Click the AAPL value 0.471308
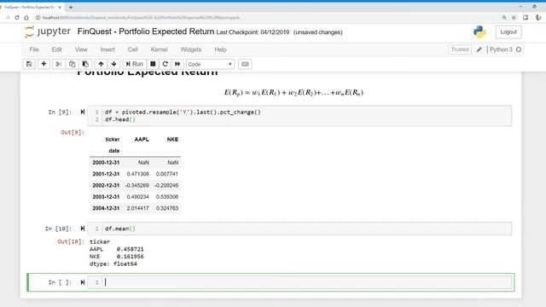 [x=137, y=174]
